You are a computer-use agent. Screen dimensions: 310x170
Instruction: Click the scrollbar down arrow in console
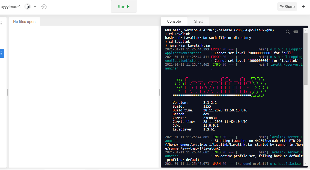click(306, 163)
